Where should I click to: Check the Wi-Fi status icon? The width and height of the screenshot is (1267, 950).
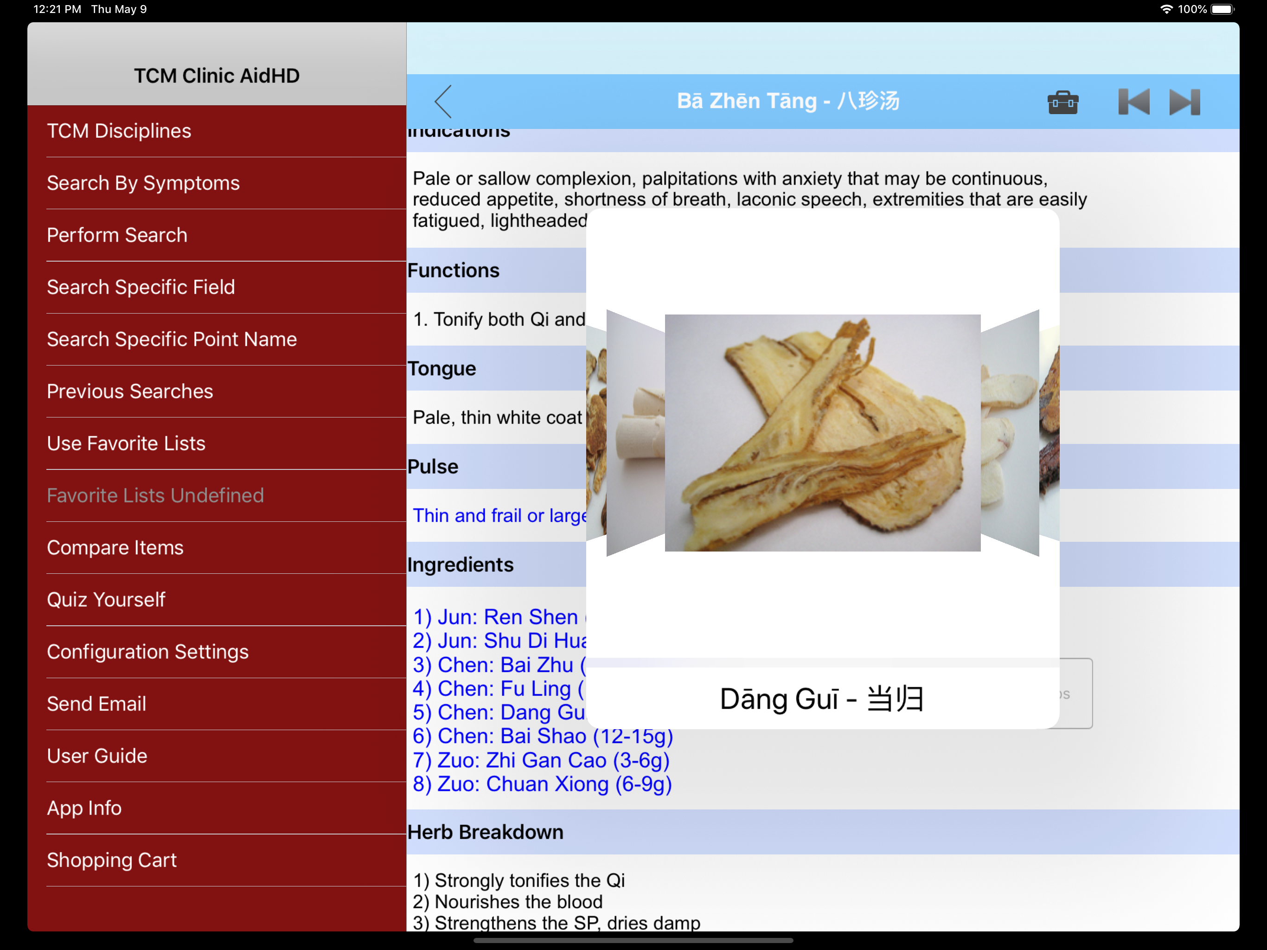(x=1166, y=9)
